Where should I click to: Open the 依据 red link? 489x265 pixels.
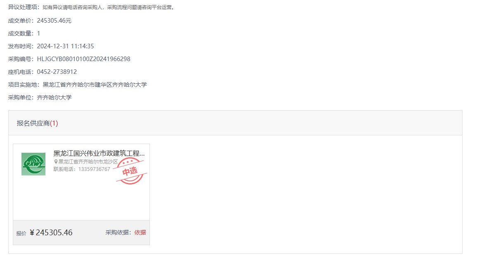(140, 232)
